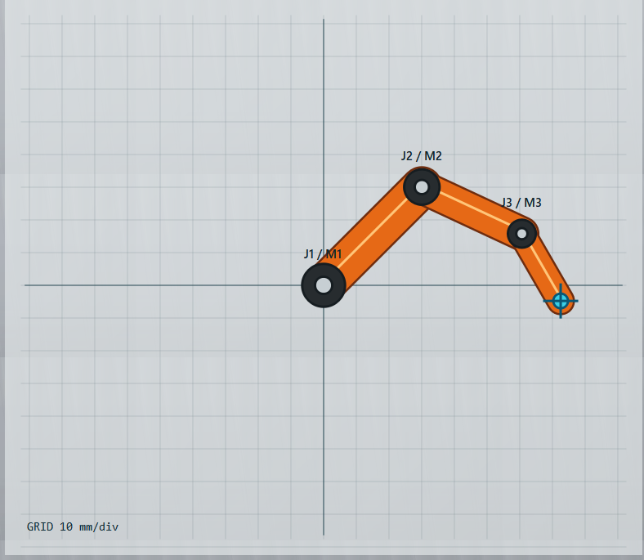Screen dimensions: 644x560
Task: Select the orange link between J1 and J2
Action: pos(373,235)
